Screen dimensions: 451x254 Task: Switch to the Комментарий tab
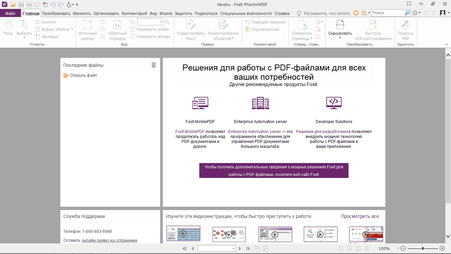(x=134, y=13)
